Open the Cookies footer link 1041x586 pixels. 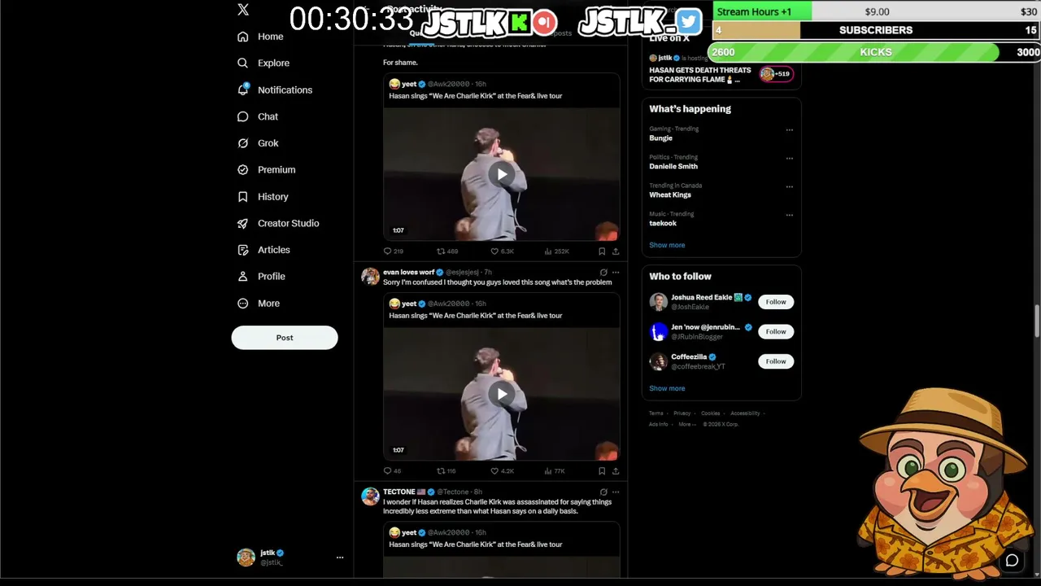pos(711,413)
